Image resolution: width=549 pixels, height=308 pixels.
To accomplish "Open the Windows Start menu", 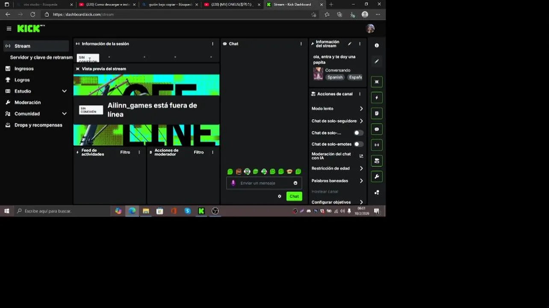I will 7,211.
